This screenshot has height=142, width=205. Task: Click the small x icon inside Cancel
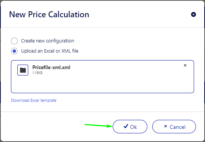[x=165, y=126]
